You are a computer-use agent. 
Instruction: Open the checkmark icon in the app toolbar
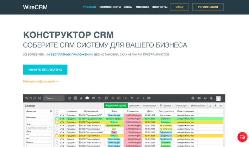(x=138, y=98)
